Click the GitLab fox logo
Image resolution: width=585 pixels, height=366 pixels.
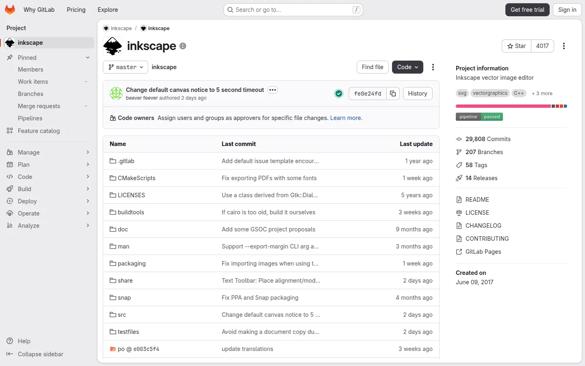pos(10,10)
